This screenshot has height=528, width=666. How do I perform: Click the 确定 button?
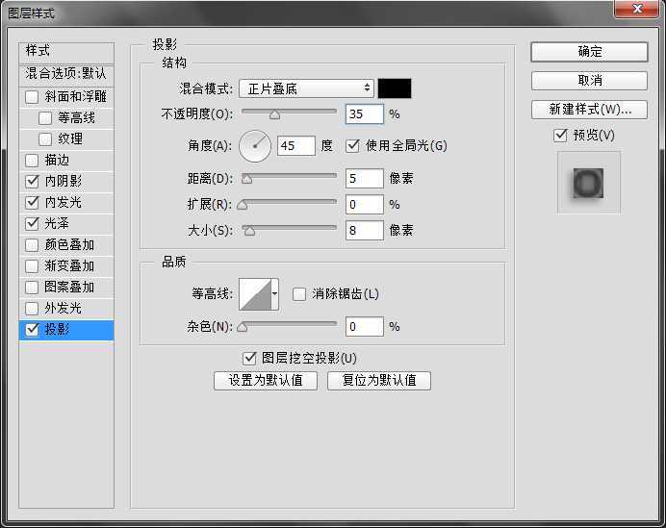[x=589, y=52]
